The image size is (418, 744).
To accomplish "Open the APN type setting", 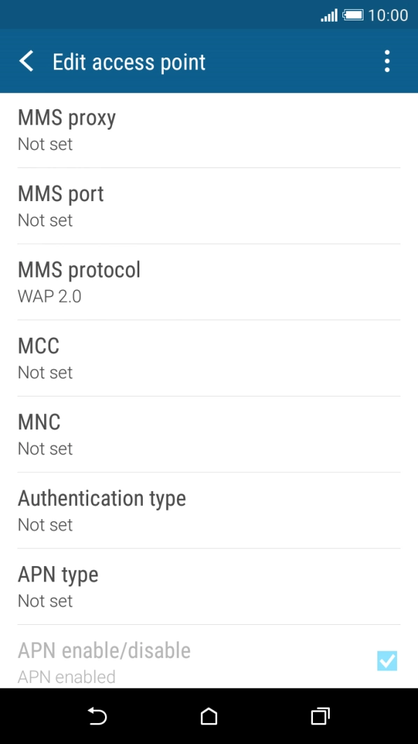I will click(x=208, y=586).
